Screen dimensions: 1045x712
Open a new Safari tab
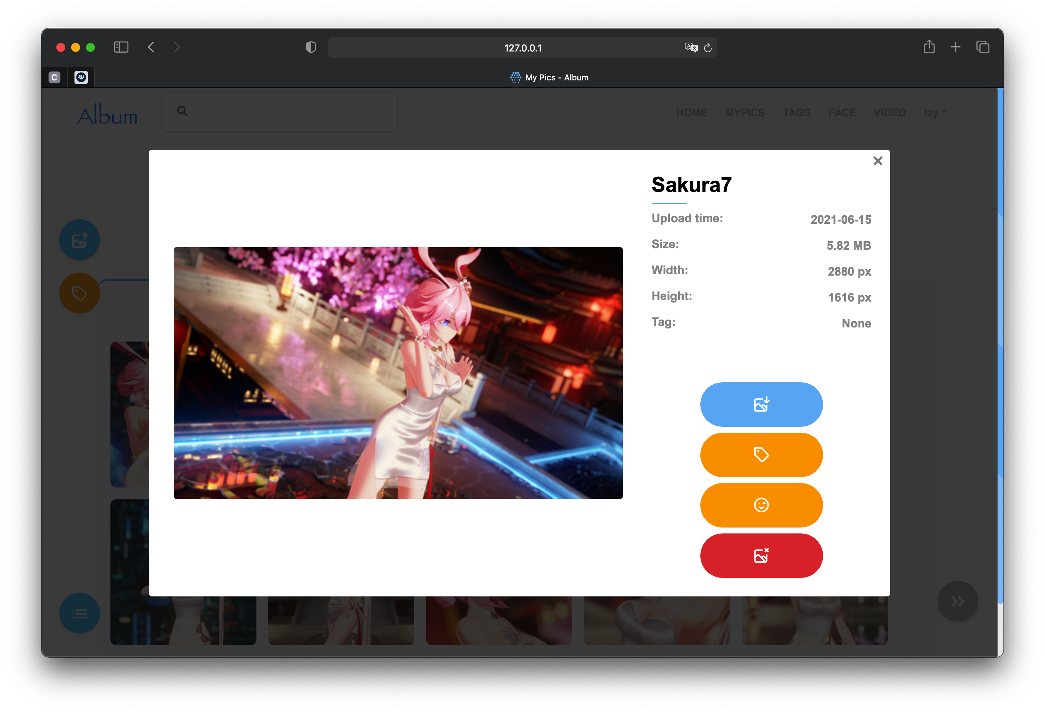click(x=955, y=47)
